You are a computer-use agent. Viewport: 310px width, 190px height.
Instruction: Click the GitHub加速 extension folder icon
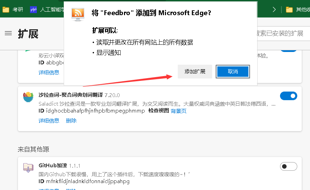[28, 168]
